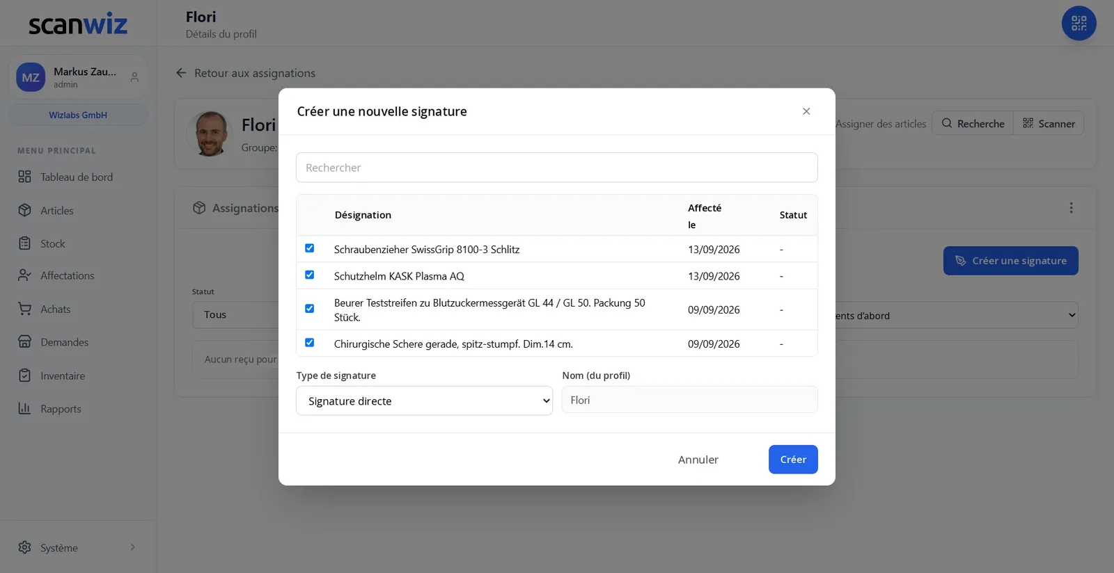Click the Recherche button
1114x573 pixels.
pyautogui.click(x=973, y=123)
